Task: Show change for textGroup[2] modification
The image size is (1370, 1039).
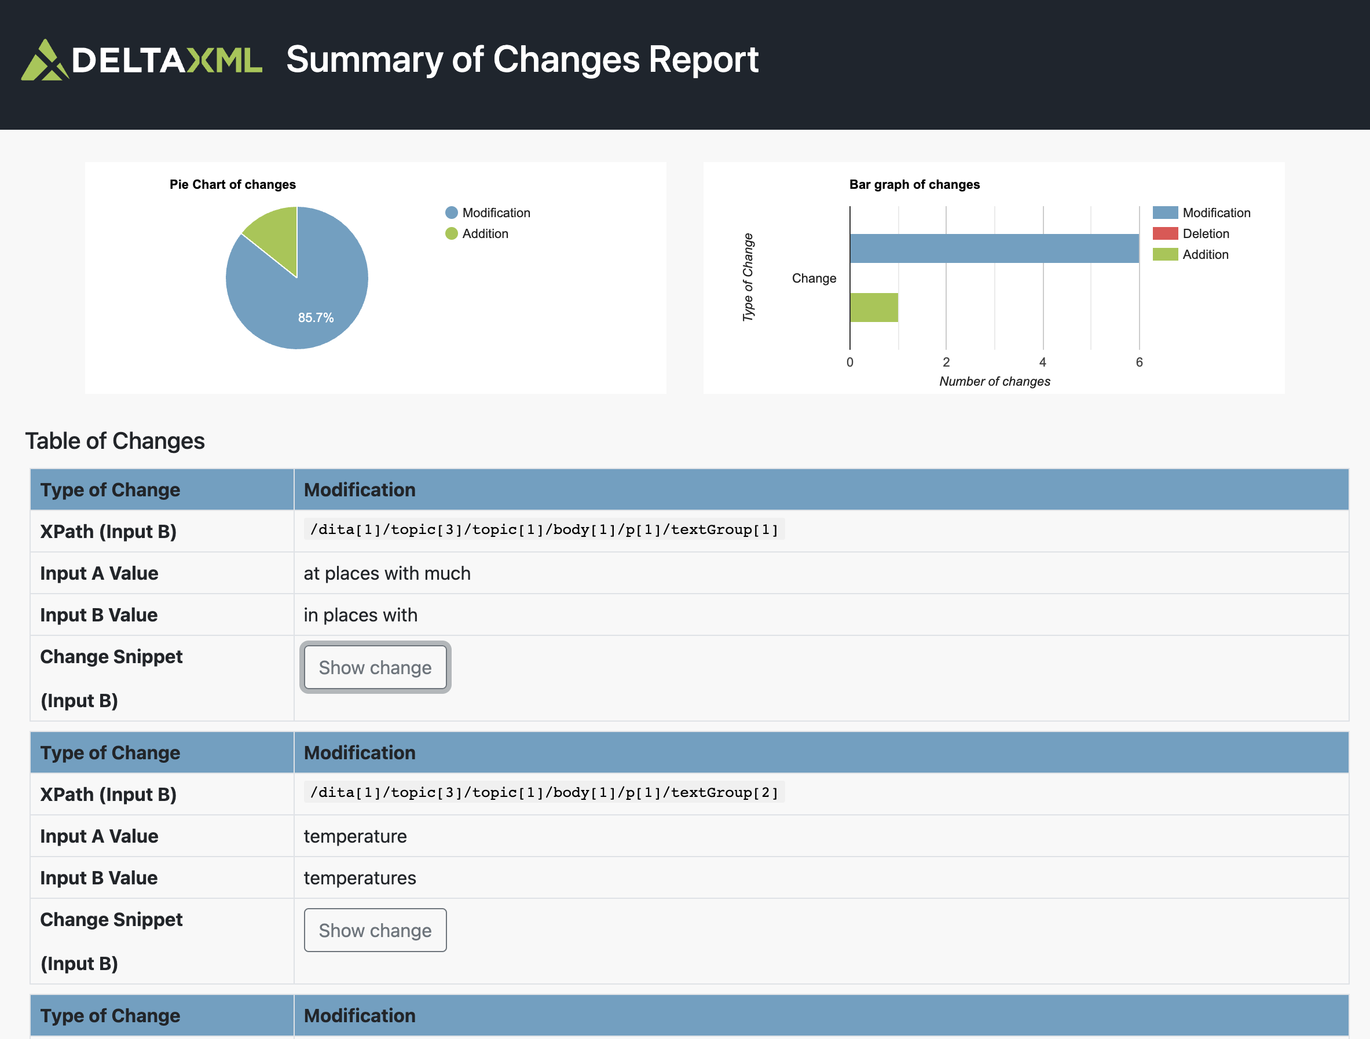Action: 375,930
